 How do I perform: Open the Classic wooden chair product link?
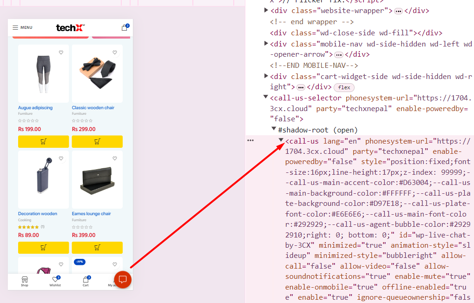93,108
